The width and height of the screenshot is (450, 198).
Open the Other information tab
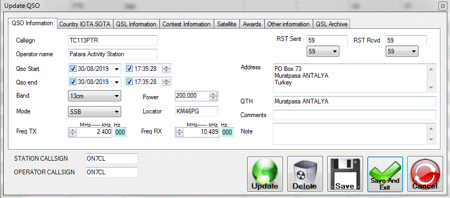(288, 24)
